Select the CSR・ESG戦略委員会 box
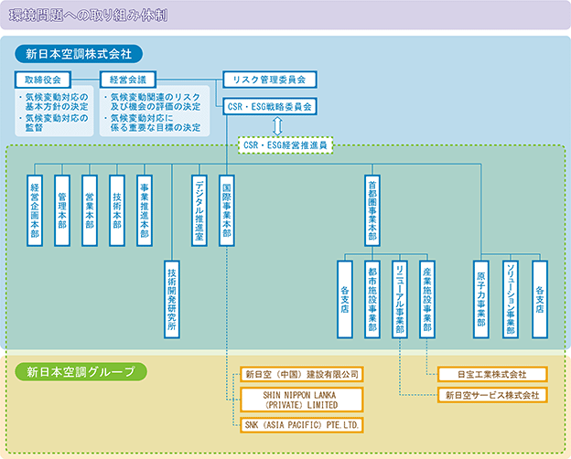This screenshot has height=459, width=571. pos(270,106)
